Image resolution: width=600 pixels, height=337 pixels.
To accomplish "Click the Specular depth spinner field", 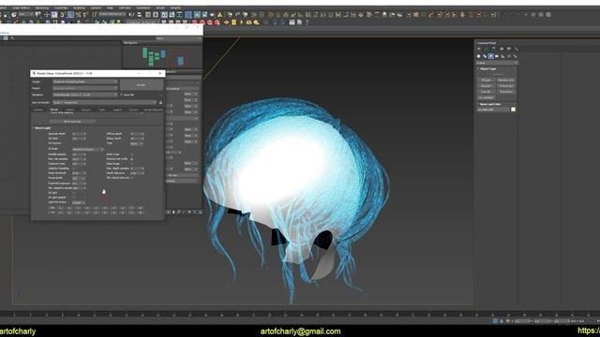I will (x=79, y=134).
